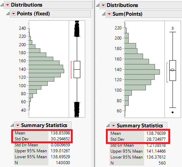The image size is (182, 167).
Task: Collapse right Summary Statistics disclosure triangle
Action: pyautogui.click(x=108, y=126)
